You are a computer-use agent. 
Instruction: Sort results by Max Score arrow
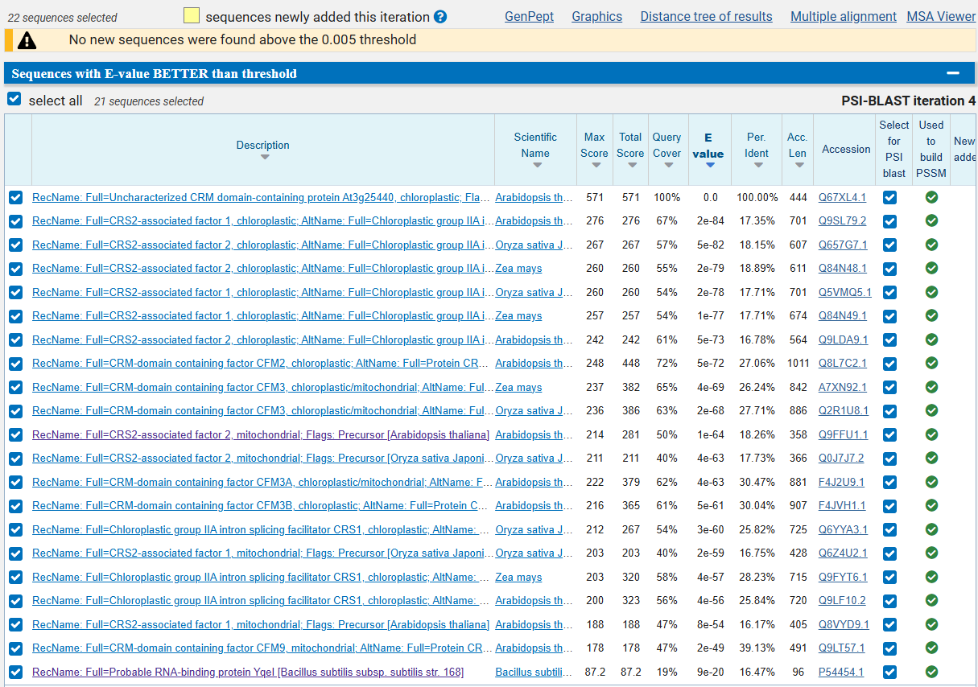(596, 166)
